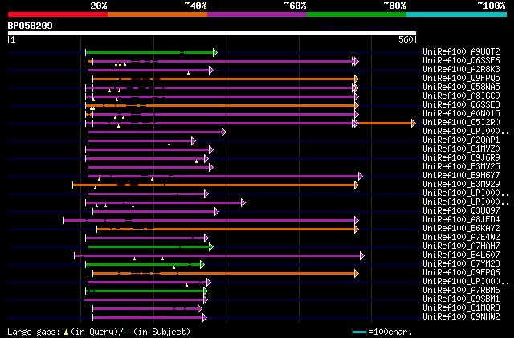Click the red 20% identity legend segment
This screenshot has height=338, width=514.
tap(58, 14)
